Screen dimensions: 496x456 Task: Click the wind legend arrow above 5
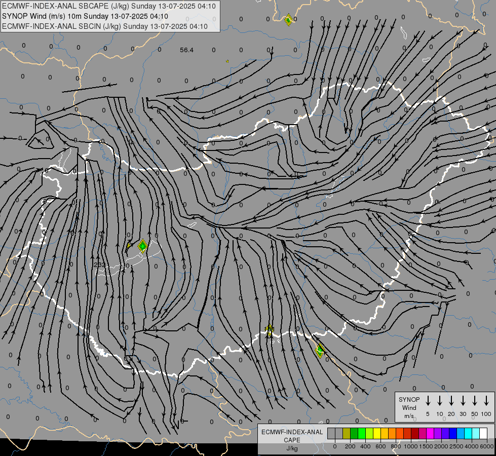pyautogui.click(x=428, y=401)
